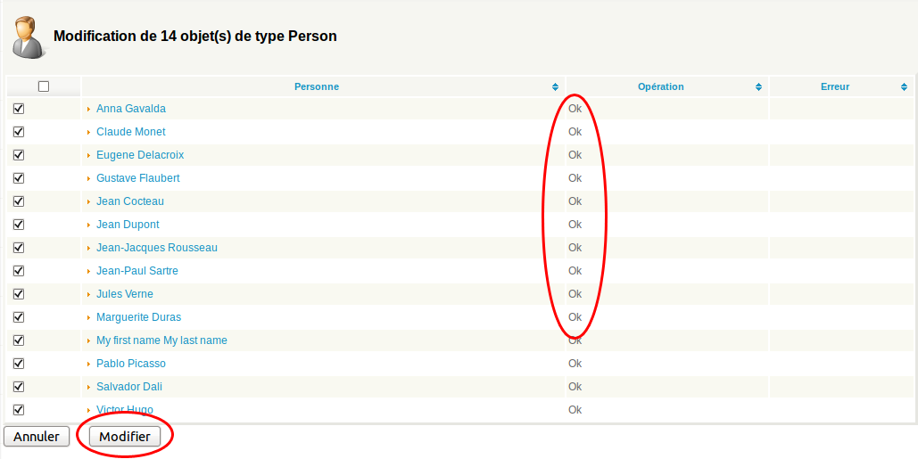Uncheck the Eugene Delacroix row checkbox

[x=19, y=155]
